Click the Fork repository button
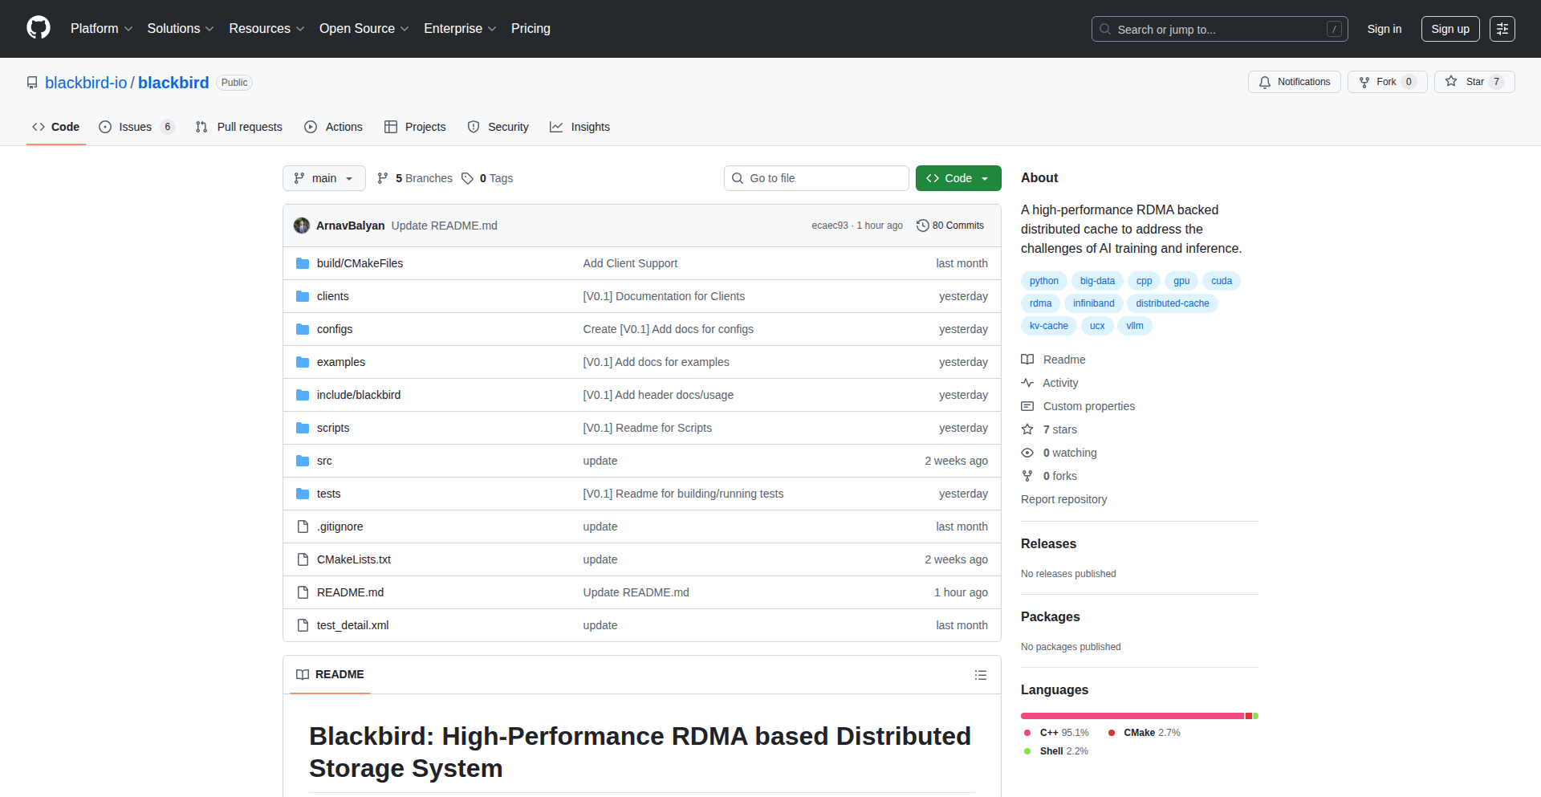This screenshot has height=797, width=1541. click(1387, 82)
